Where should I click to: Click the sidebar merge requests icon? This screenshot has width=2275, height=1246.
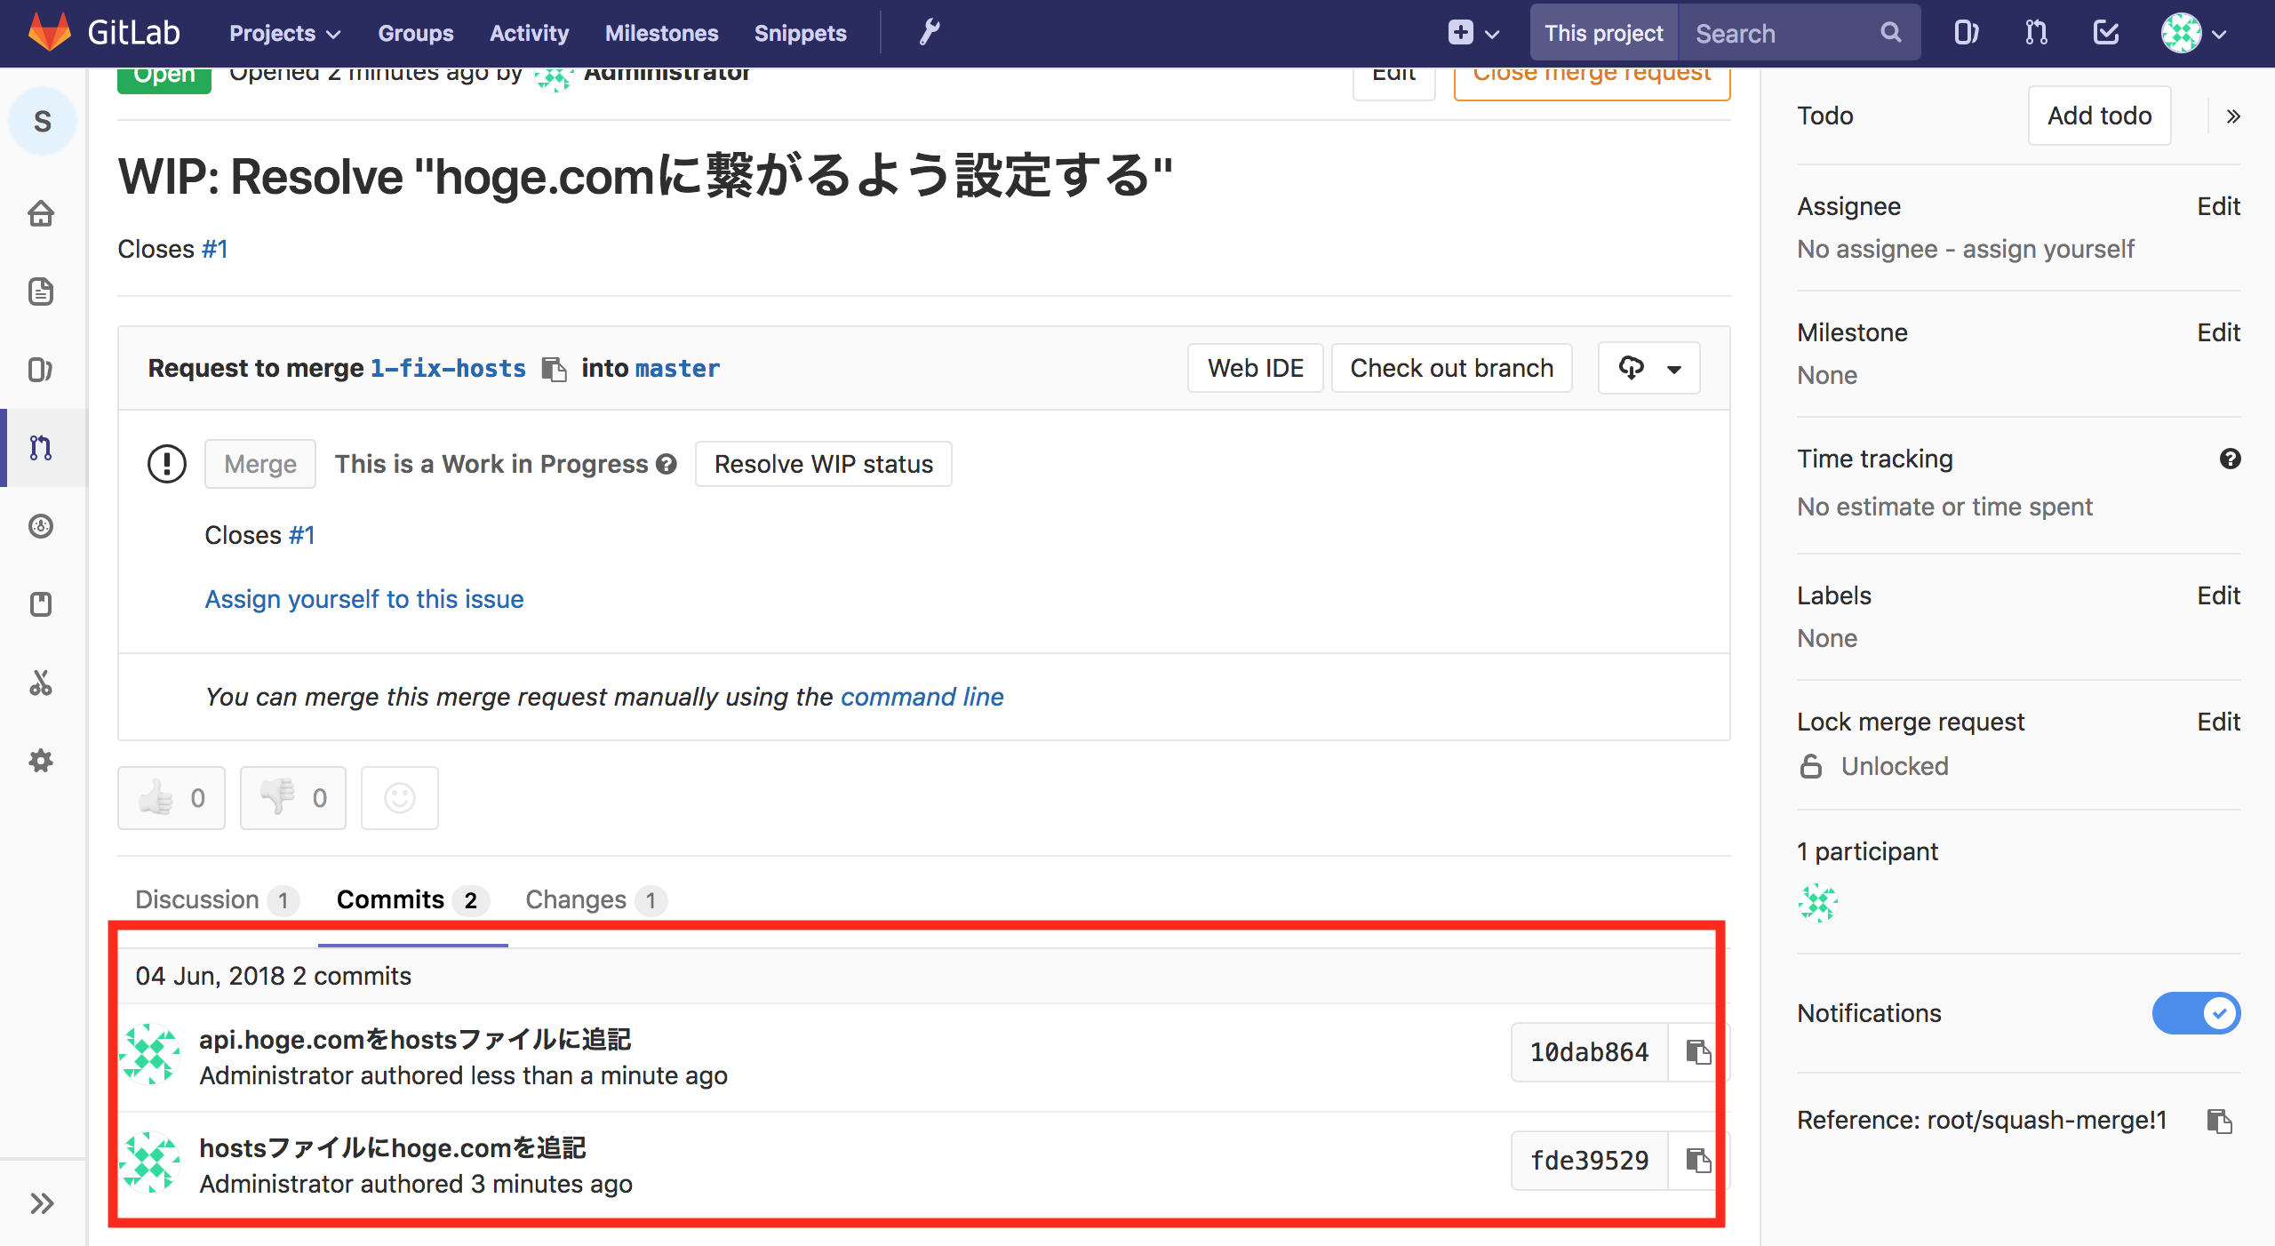click(x=41, y=448)
